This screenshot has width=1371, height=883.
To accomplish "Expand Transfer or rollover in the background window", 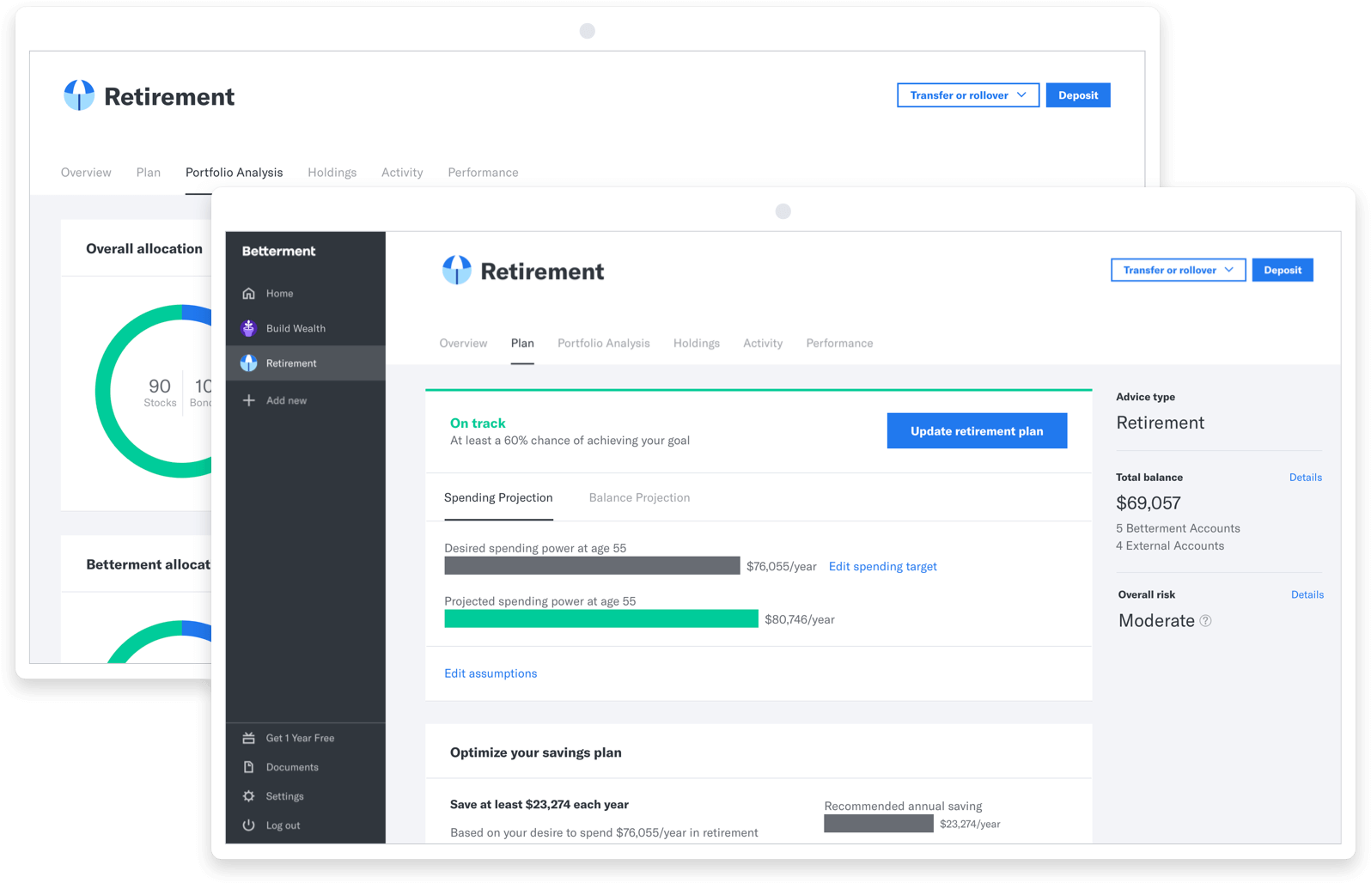I will pyautogui.click(x=967, y=95).
